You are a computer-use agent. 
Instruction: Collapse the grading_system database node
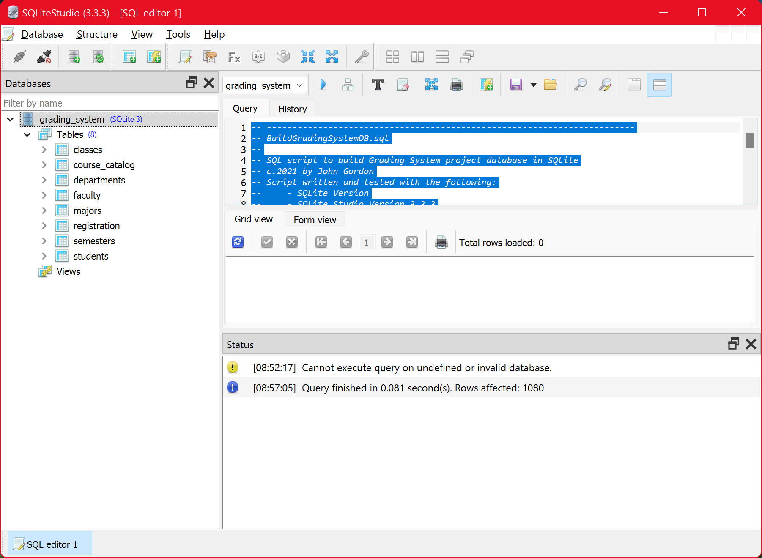coord(10,120)
